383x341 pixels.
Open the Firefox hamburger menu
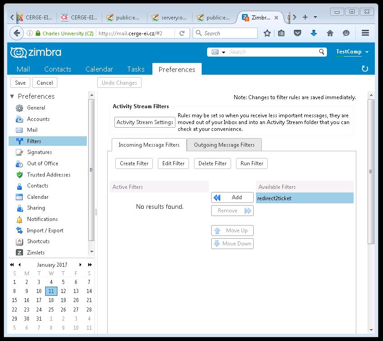[x=365, y=33]
